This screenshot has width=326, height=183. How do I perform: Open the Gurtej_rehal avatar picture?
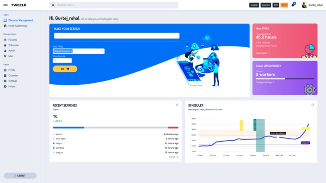pyautogui.click(x=304, y=5)
